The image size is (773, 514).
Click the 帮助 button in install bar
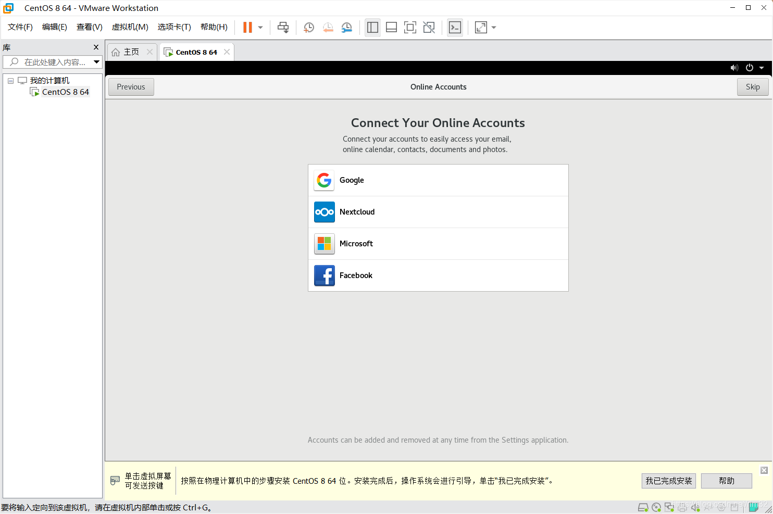(727, 481)
